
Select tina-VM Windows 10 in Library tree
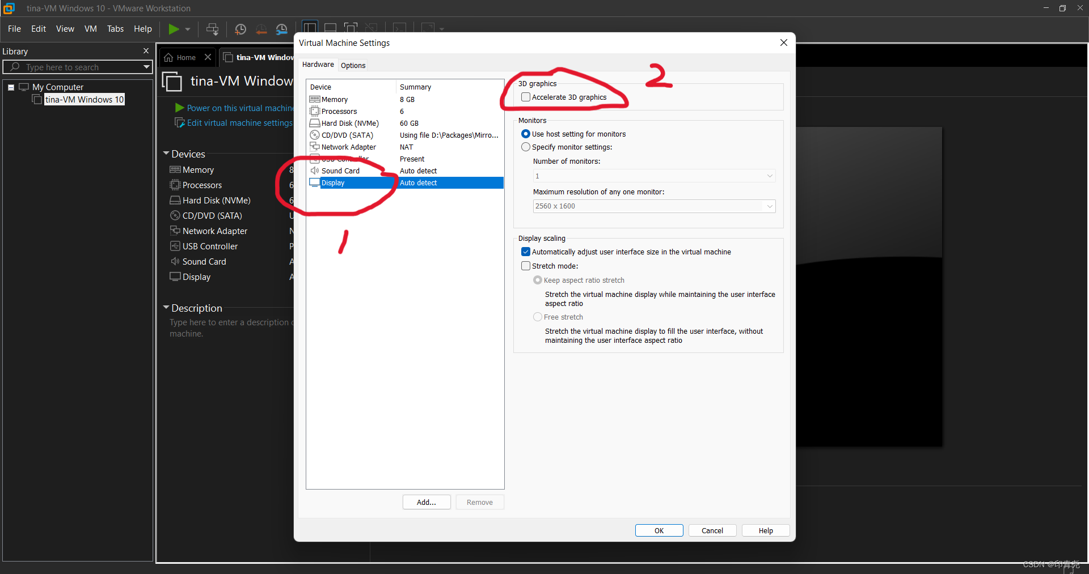pos(85,100)
